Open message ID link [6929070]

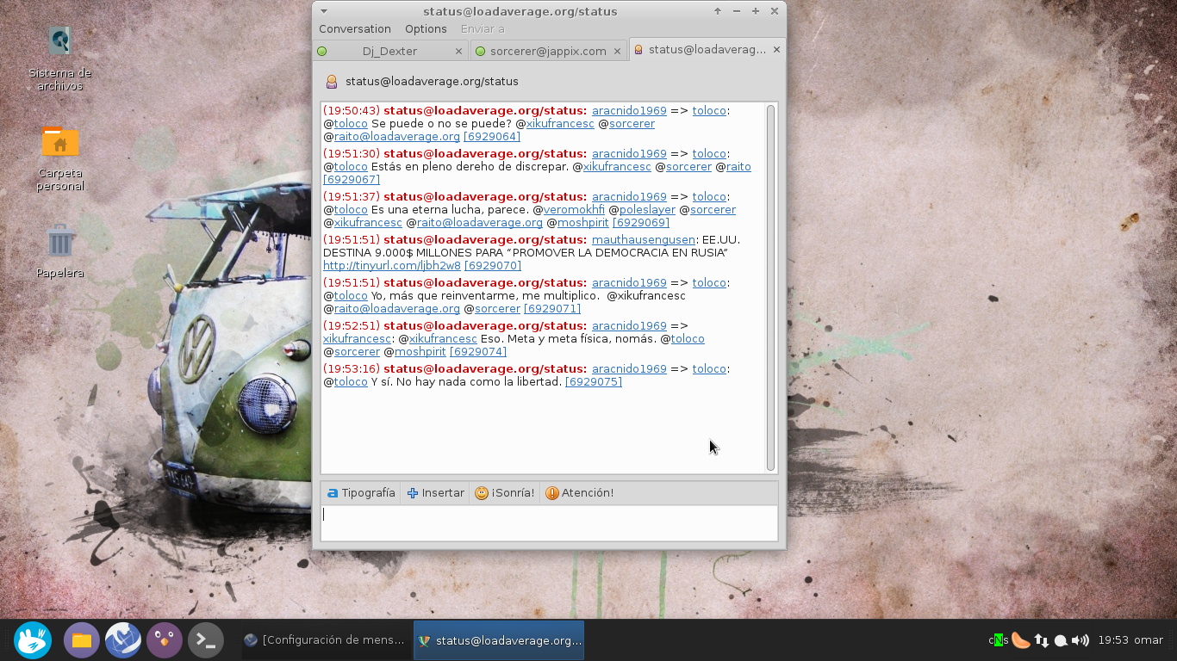pyautogui.click(x=493, y=266)
